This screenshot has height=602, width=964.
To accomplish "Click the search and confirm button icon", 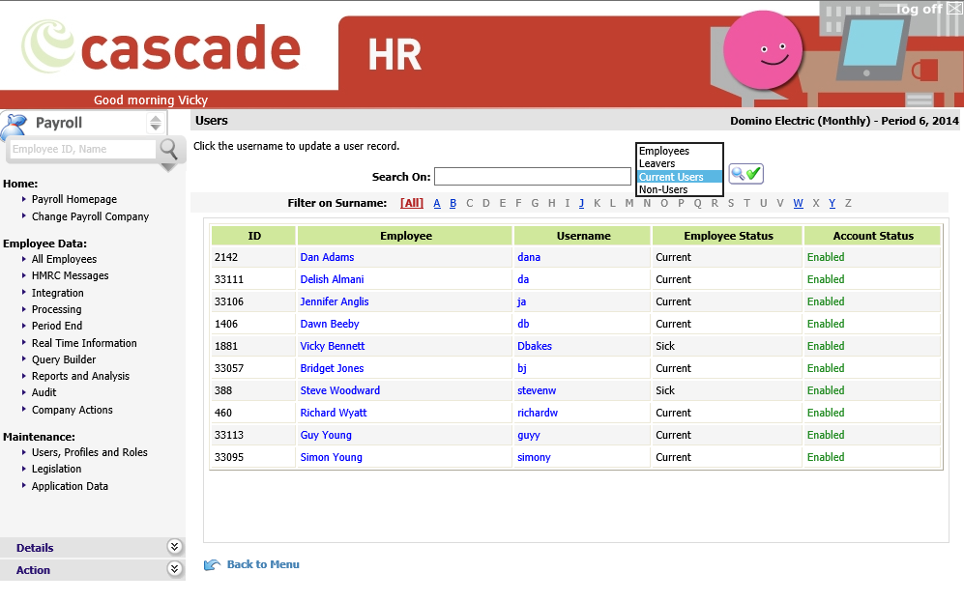I will [x=745, y=174].
